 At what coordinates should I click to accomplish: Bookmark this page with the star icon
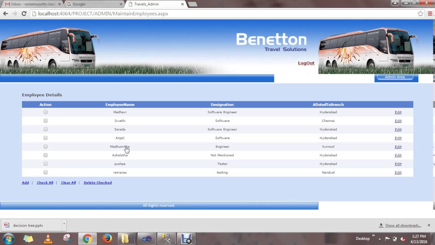[420, 14]
